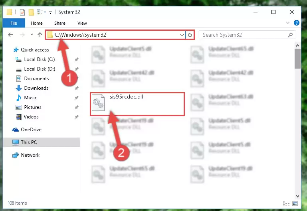The image size is (307, 211).
Task: Open Videos in sidebar
Action: coord(31,117)
